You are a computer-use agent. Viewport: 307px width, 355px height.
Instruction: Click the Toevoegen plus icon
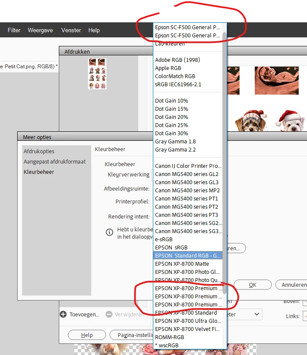[x=63, y=314]
